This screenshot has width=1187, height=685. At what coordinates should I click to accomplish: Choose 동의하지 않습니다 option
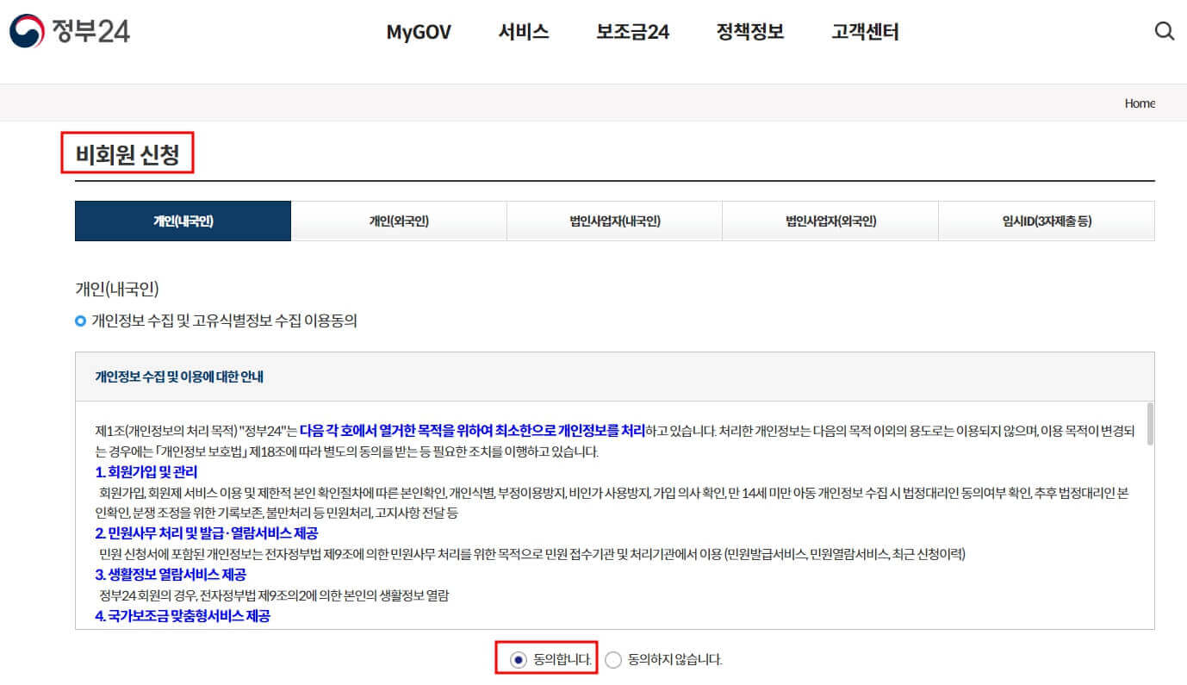[612, 659]
